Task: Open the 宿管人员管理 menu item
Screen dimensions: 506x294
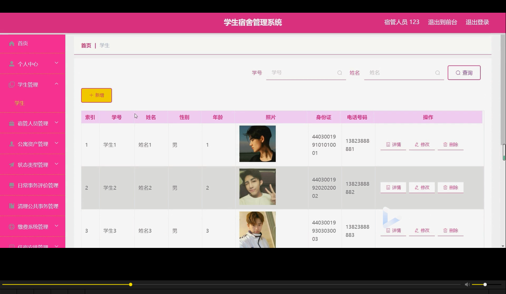Action: [x=33, y=123]
